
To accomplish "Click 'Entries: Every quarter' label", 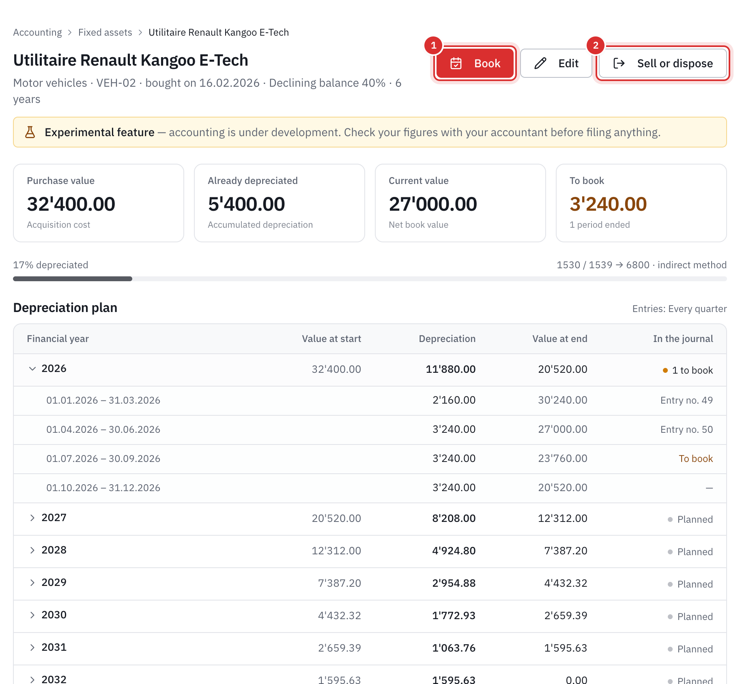I will click(x=680, y=309).
